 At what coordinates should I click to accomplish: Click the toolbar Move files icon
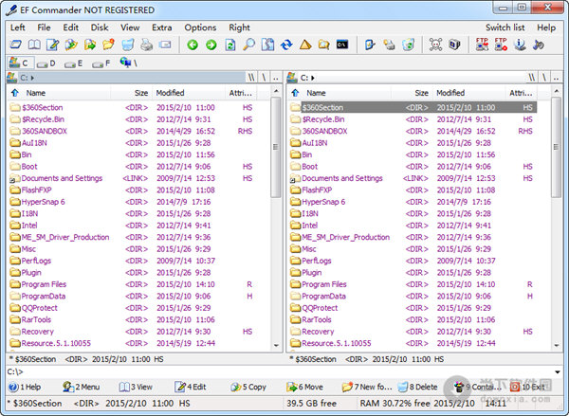(x=90, y=45)
